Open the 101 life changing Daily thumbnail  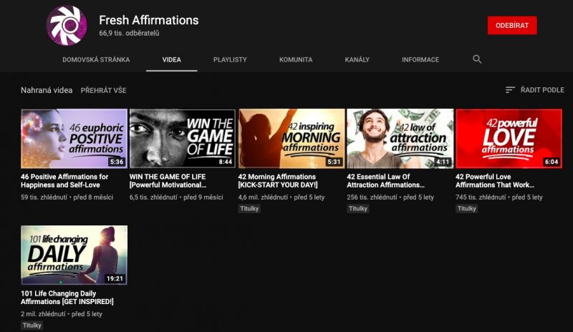(74, 255)
